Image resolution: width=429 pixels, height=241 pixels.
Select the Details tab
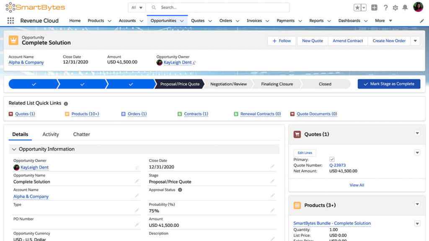tap(20, 134)
